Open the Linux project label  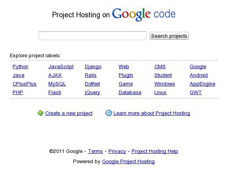pos(160,92)
